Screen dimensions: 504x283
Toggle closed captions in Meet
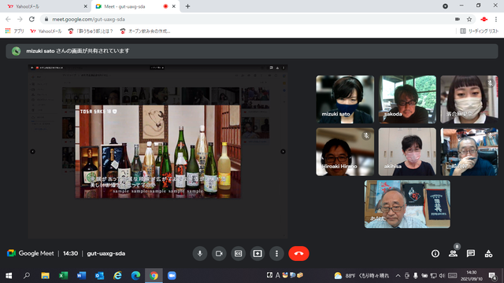tap(238, 253)
